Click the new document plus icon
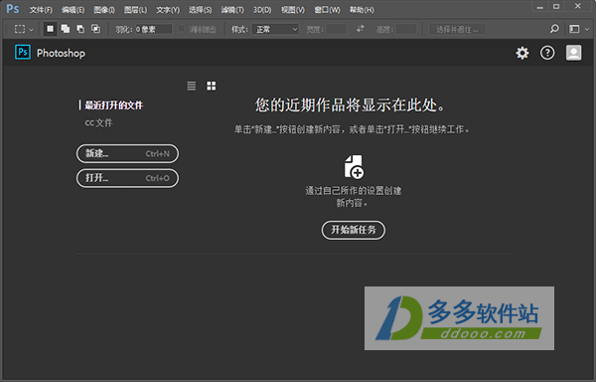This screenshot has height=382, width=596. point(354,167)
